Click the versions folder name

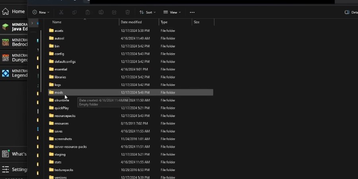coord(60,177)
